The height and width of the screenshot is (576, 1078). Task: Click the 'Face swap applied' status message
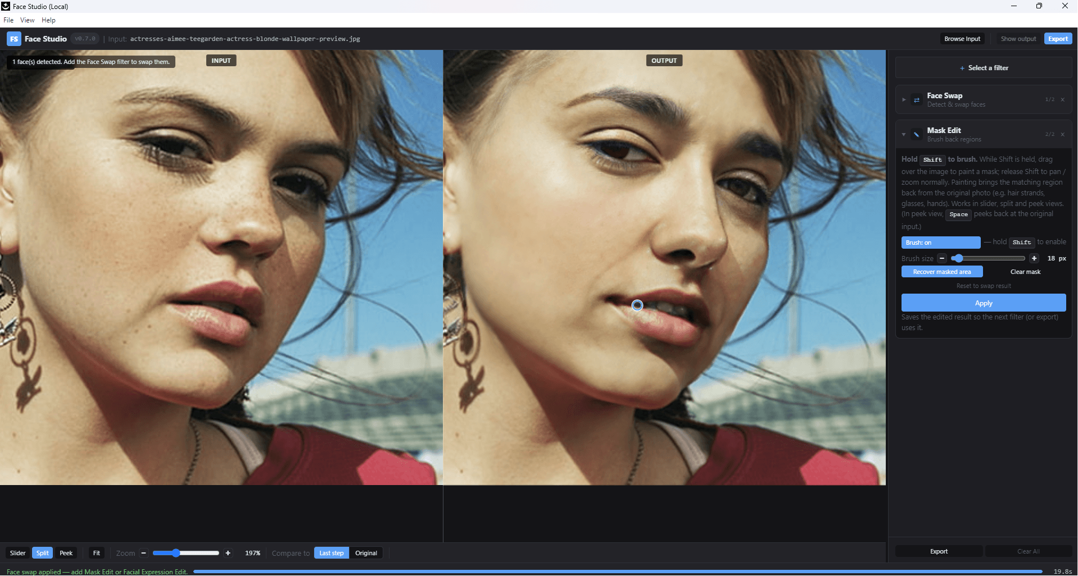[97, 572]
